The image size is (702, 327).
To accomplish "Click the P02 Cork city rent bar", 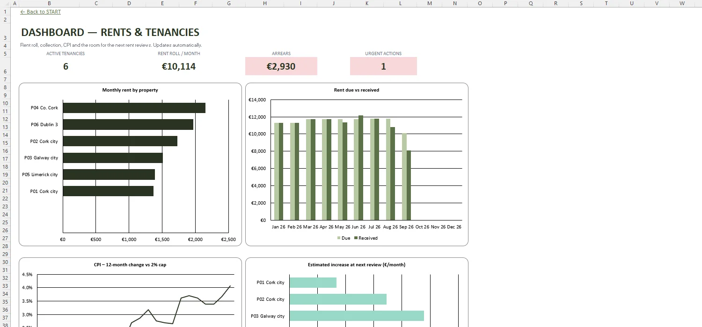I will point(120,141).
